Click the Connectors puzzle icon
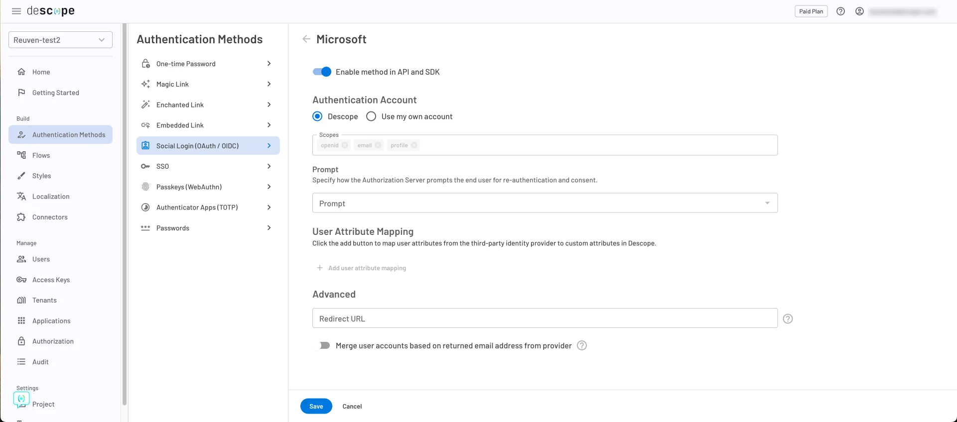Screen dimensions: 957x422 pos(21,217)
